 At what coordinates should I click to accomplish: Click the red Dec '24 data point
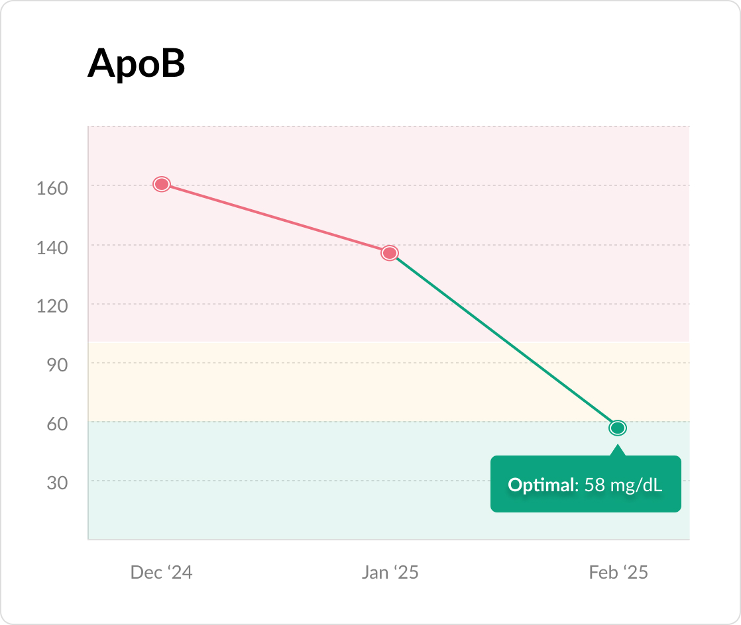(162, 184)
